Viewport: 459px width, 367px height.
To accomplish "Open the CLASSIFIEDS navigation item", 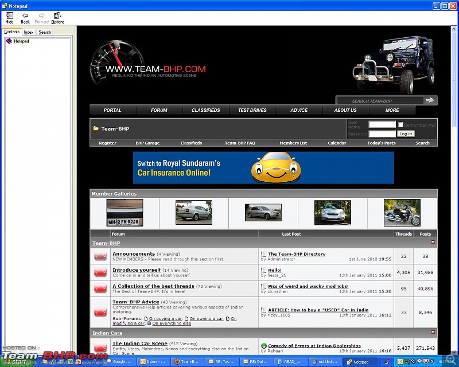I will coord(205,110).
